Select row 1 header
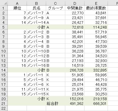The width and height of the screenshot is (118, 111). pos(4,8)
